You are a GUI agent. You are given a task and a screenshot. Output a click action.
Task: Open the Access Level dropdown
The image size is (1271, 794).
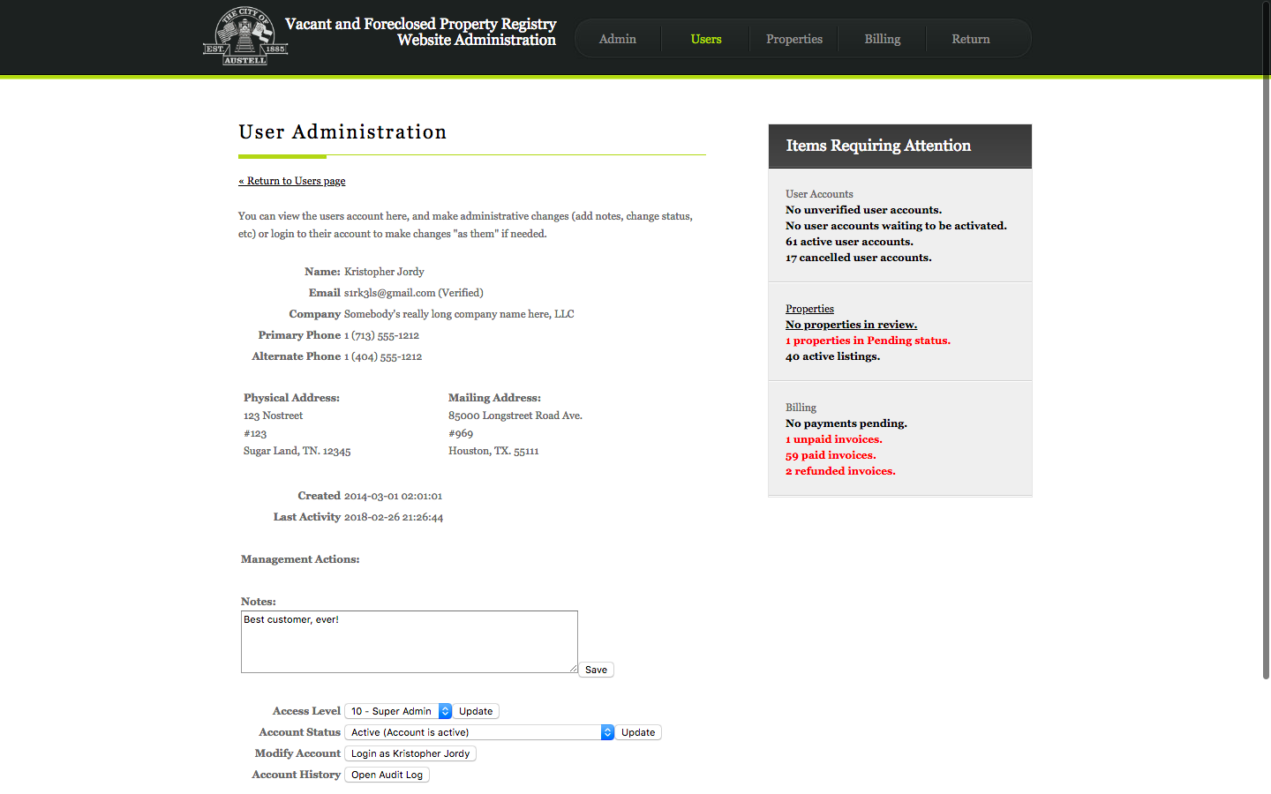[x=398, y=711]
